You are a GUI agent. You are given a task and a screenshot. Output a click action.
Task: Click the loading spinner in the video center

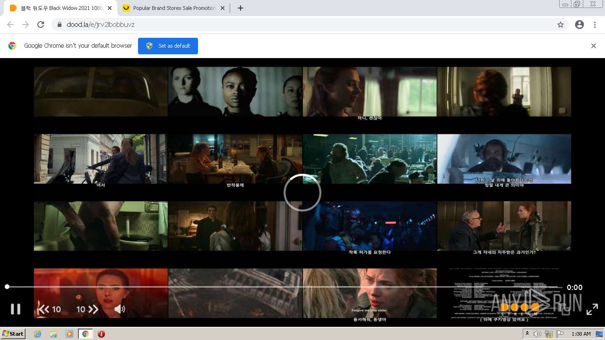click(x=302, y=193)
